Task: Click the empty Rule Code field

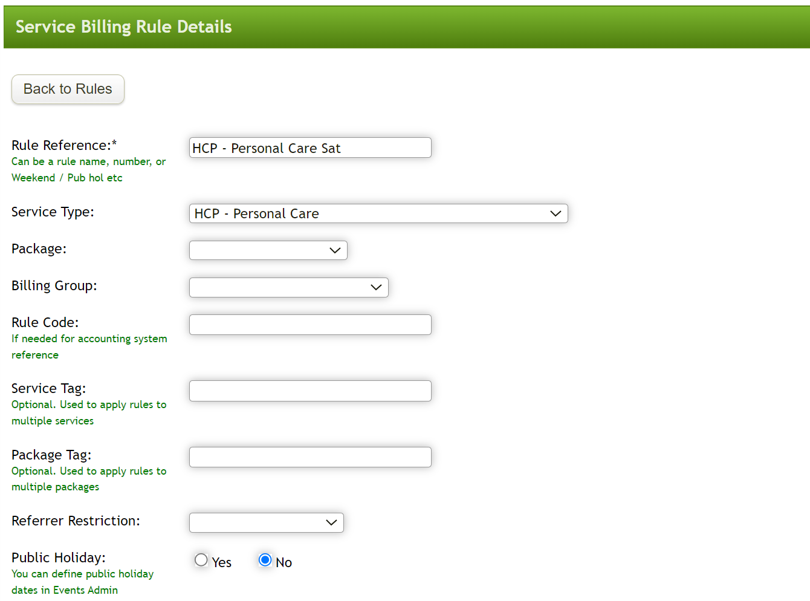Action: (x=309, y=324)
